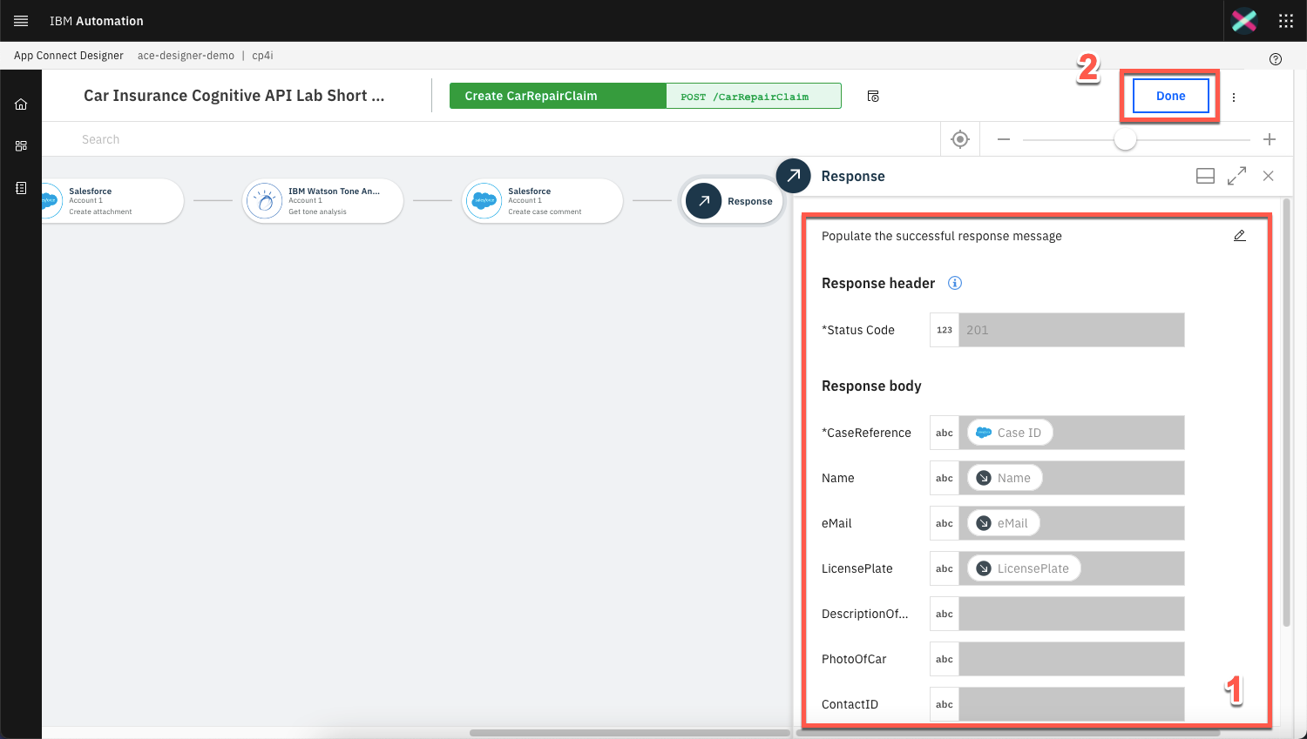This screenshot has width=1307, height=739.
Task: Click the POST /CarRepairClaim label
Action: tap(745, 97)
